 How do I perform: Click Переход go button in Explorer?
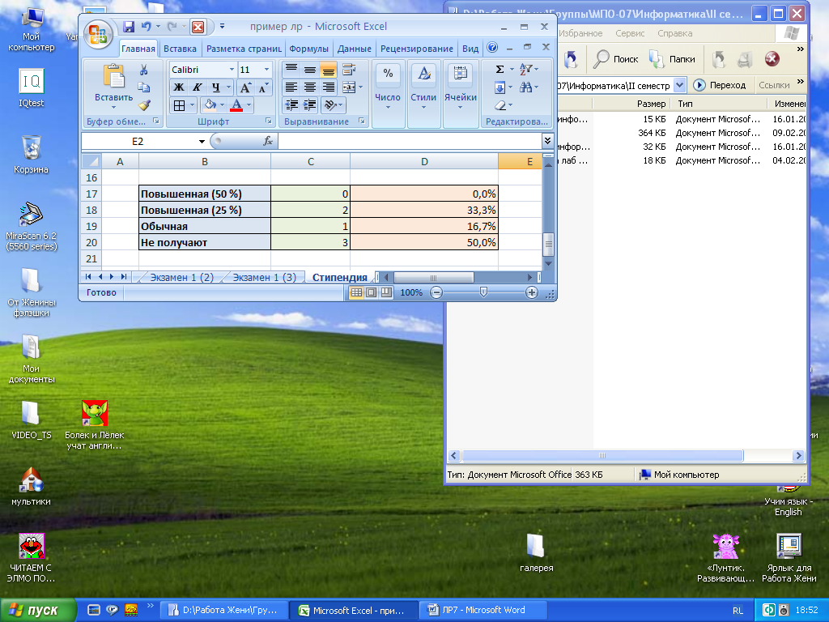[x=719, y=84]
